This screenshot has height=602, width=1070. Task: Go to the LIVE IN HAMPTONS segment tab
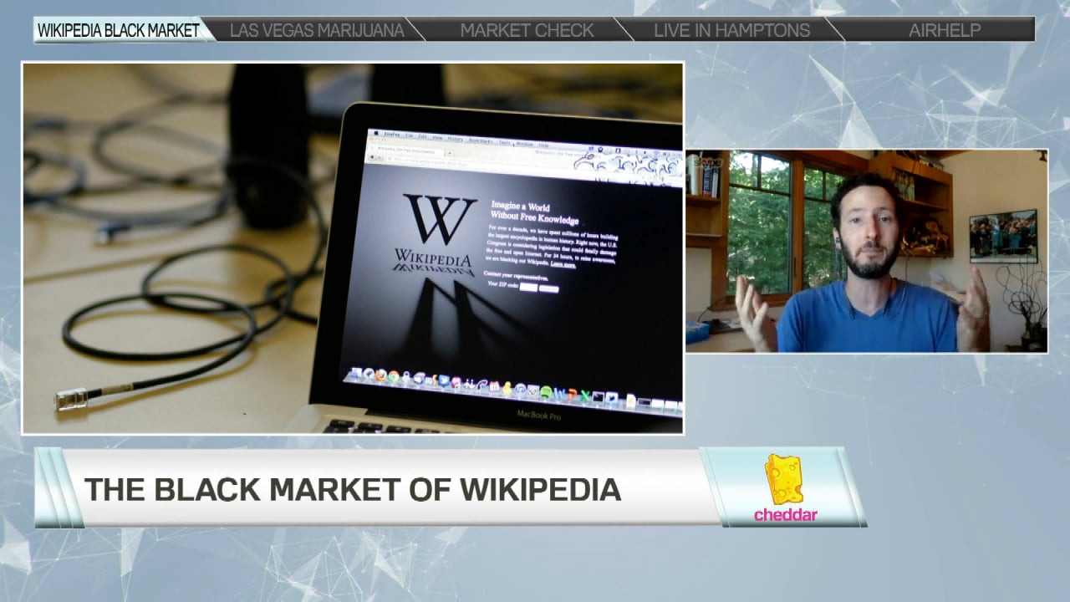731,30
